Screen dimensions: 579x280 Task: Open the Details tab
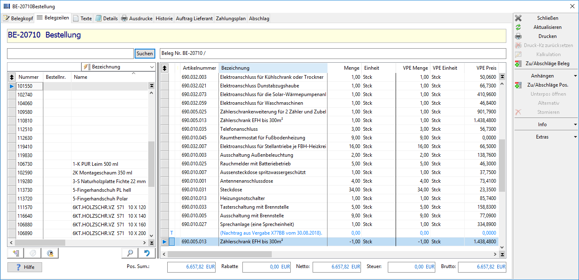(x=106, y=18)
